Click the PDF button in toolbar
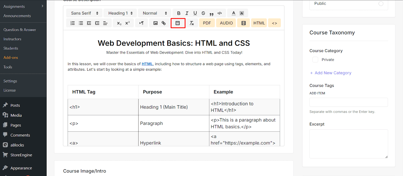The image size is (403, 176). (x=207, y=23)
